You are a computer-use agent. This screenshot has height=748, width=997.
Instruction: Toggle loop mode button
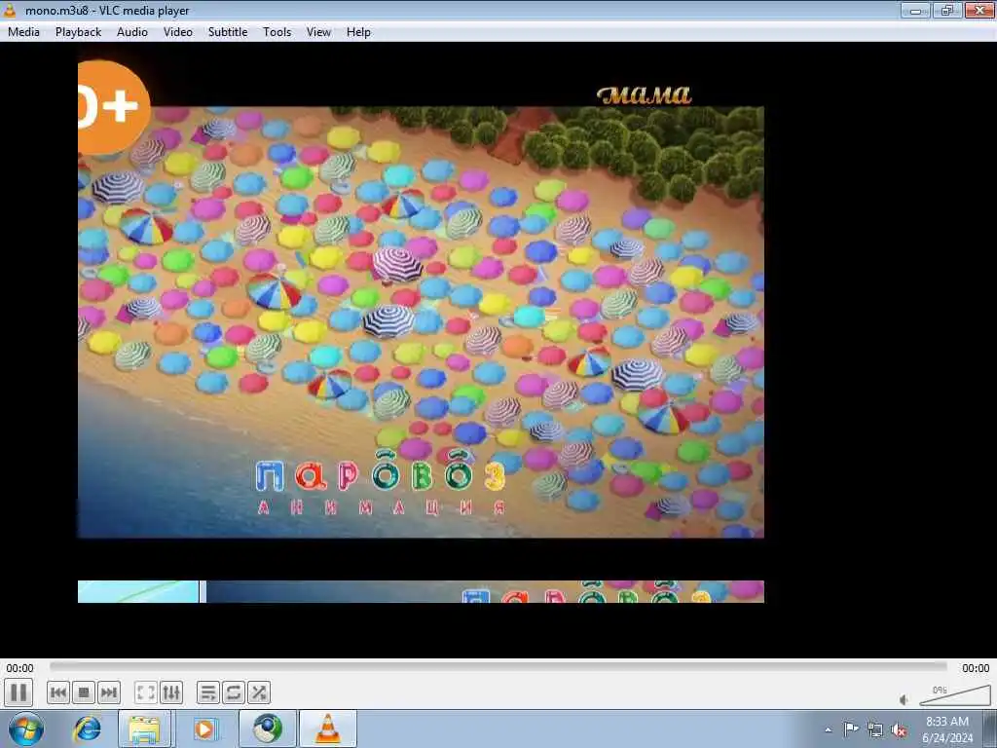pyautogui.click(x=234, y=692)
